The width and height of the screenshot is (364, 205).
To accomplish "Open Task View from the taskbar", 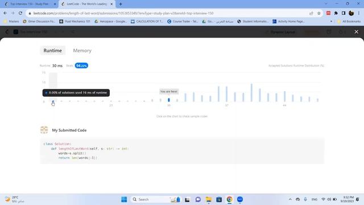I will coord(187,199).
